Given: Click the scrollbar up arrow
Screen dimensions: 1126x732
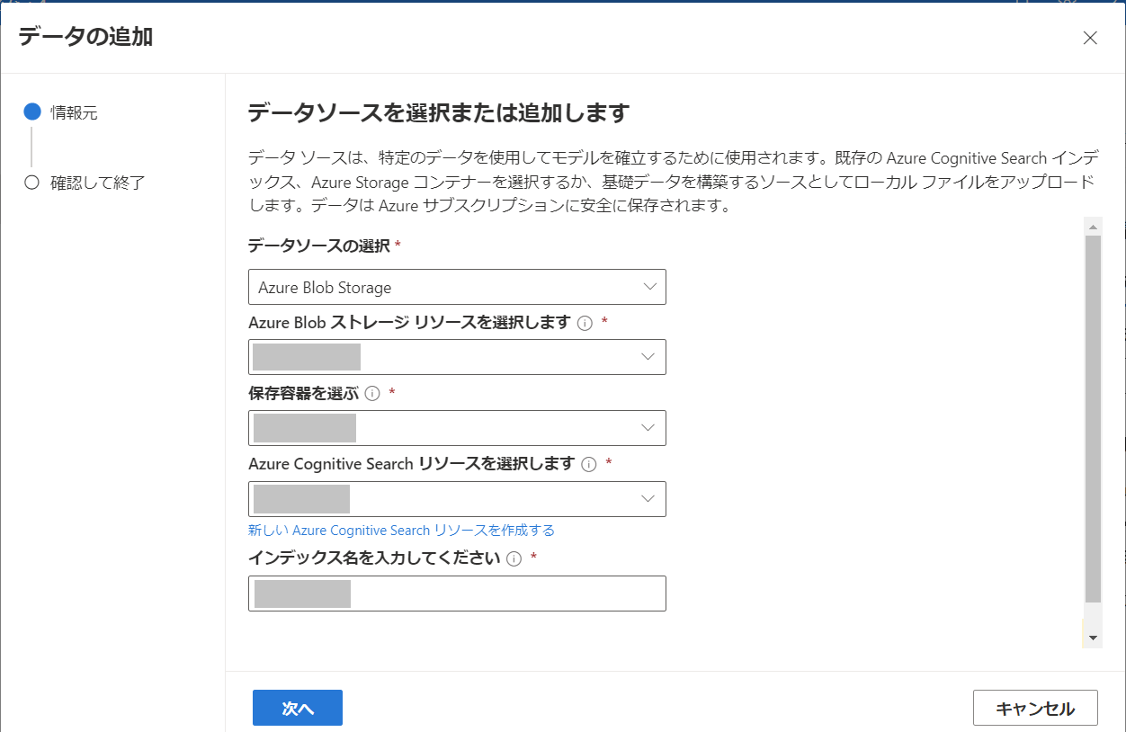Looking at the screenshot, I should [x=1093, y=225].
